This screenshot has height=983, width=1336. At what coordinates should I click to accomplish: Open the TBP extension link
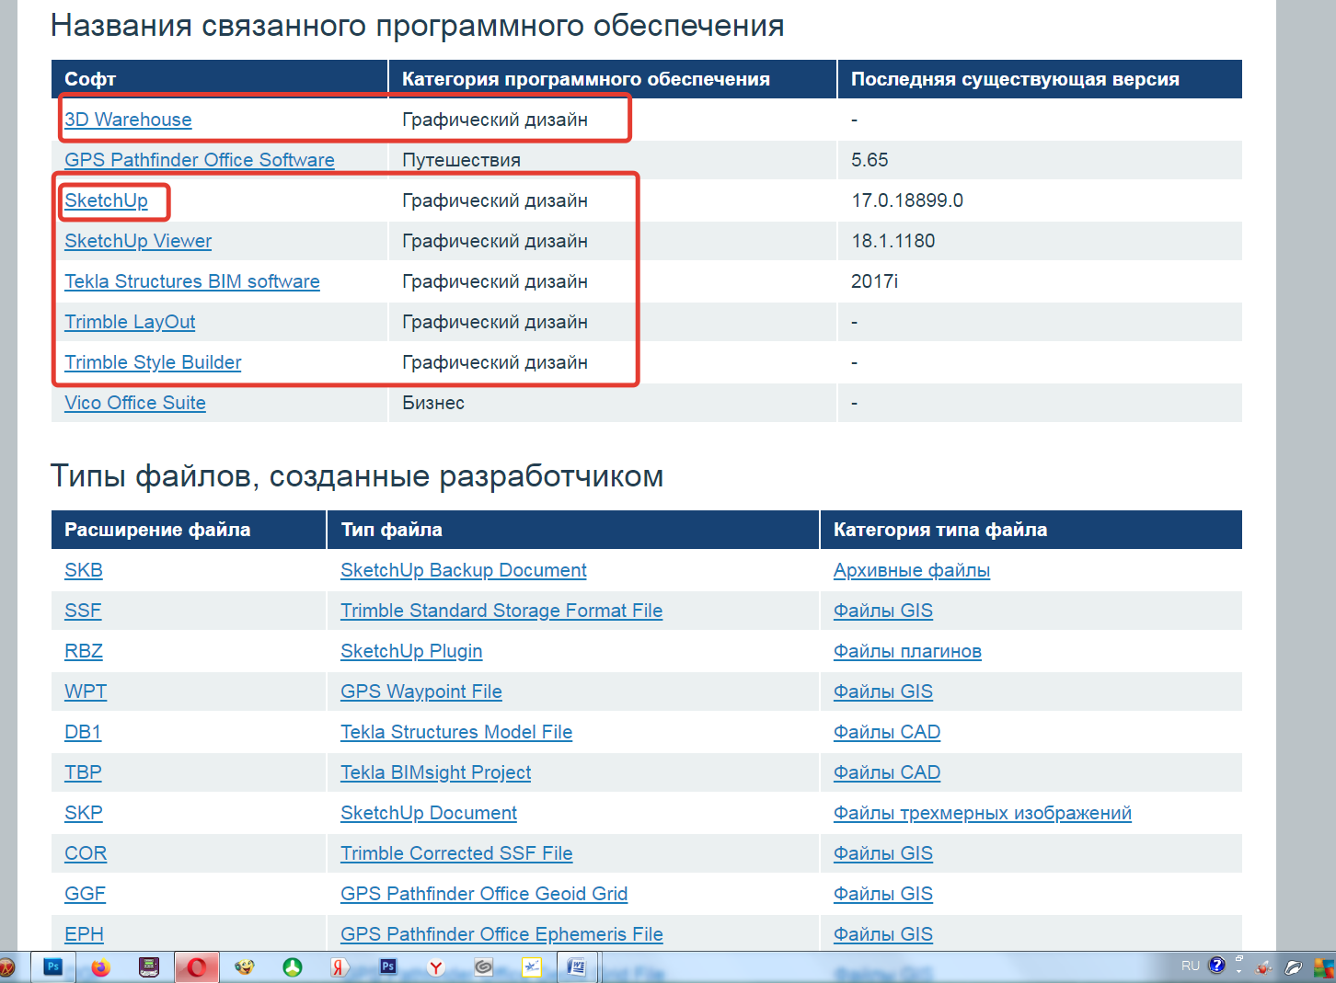(x=83, y=772)
